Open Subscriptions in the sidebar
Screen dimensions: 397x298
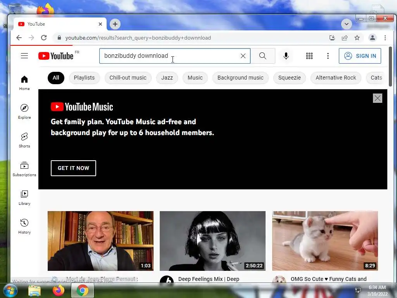[x=24, y=169]
